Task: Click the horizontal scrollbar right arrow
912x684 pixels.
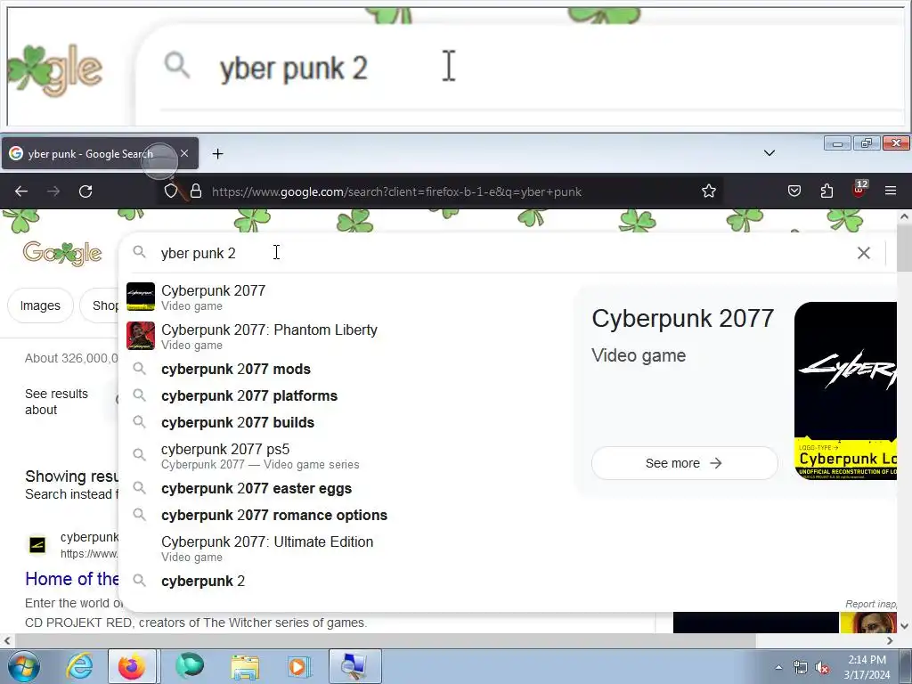Action: pos(890,641)
